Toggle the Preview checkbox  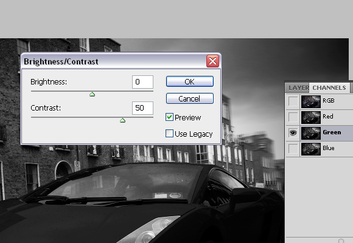click(x=169, y=117)
